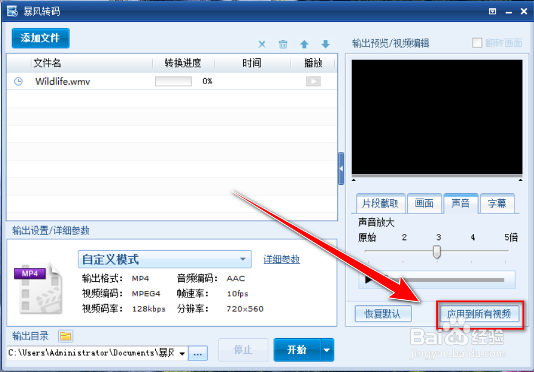
Task: Click the 开始 button
Action: click(297, 350)
